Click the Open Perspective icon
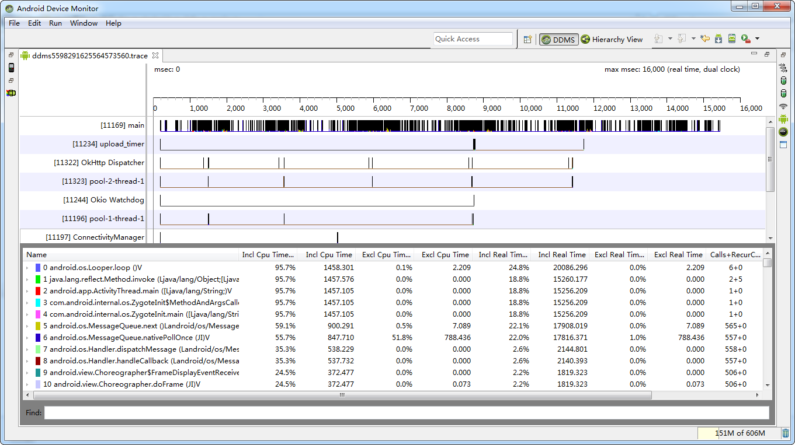Viewport: 795px width, 445px height. [x=527, y=39]
